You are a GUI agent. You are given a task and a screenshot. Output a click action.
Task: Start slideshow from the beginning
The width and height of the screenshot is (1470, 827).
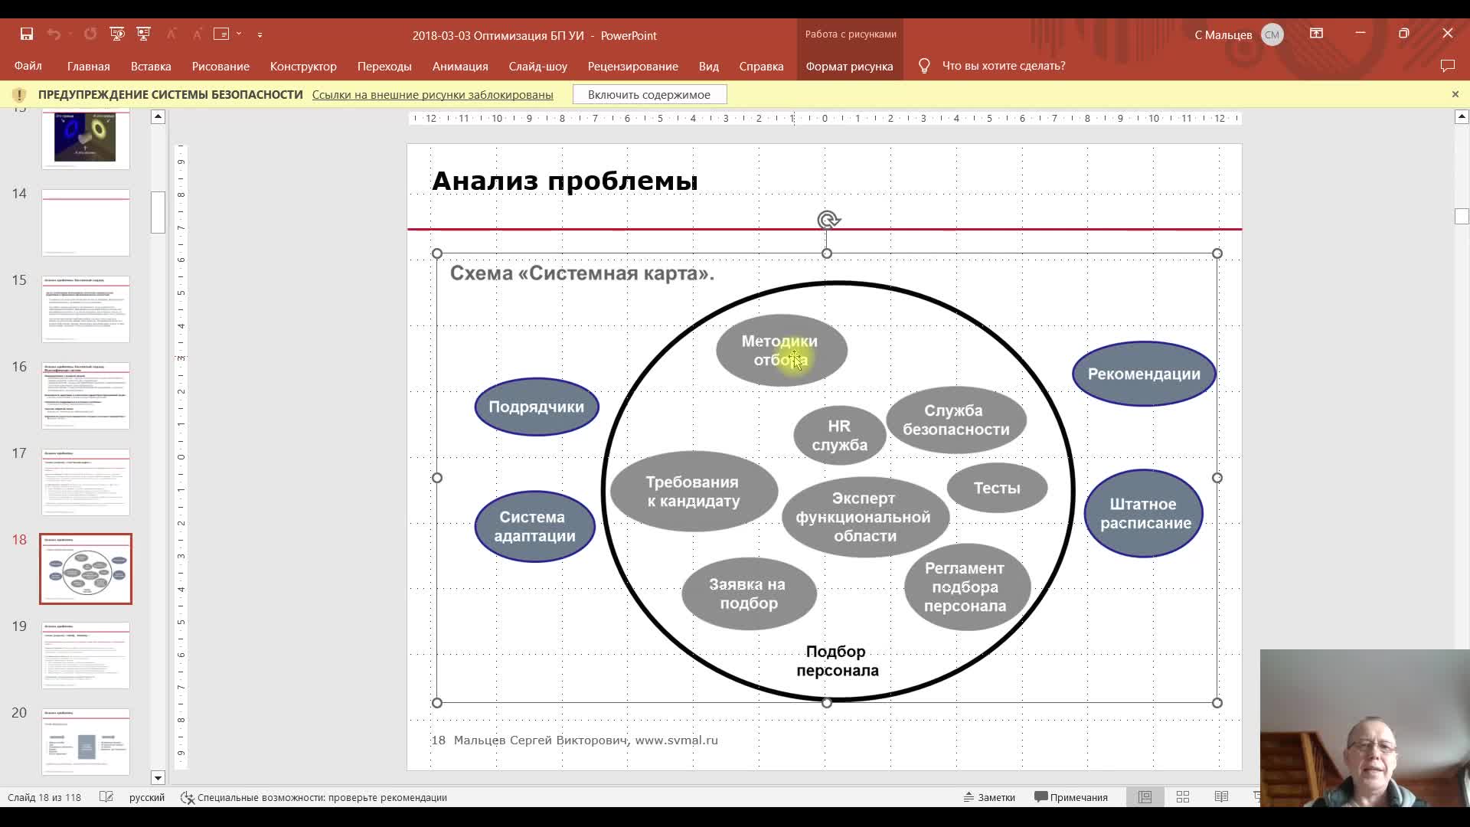pyautogui.click(x=117, y=34)
